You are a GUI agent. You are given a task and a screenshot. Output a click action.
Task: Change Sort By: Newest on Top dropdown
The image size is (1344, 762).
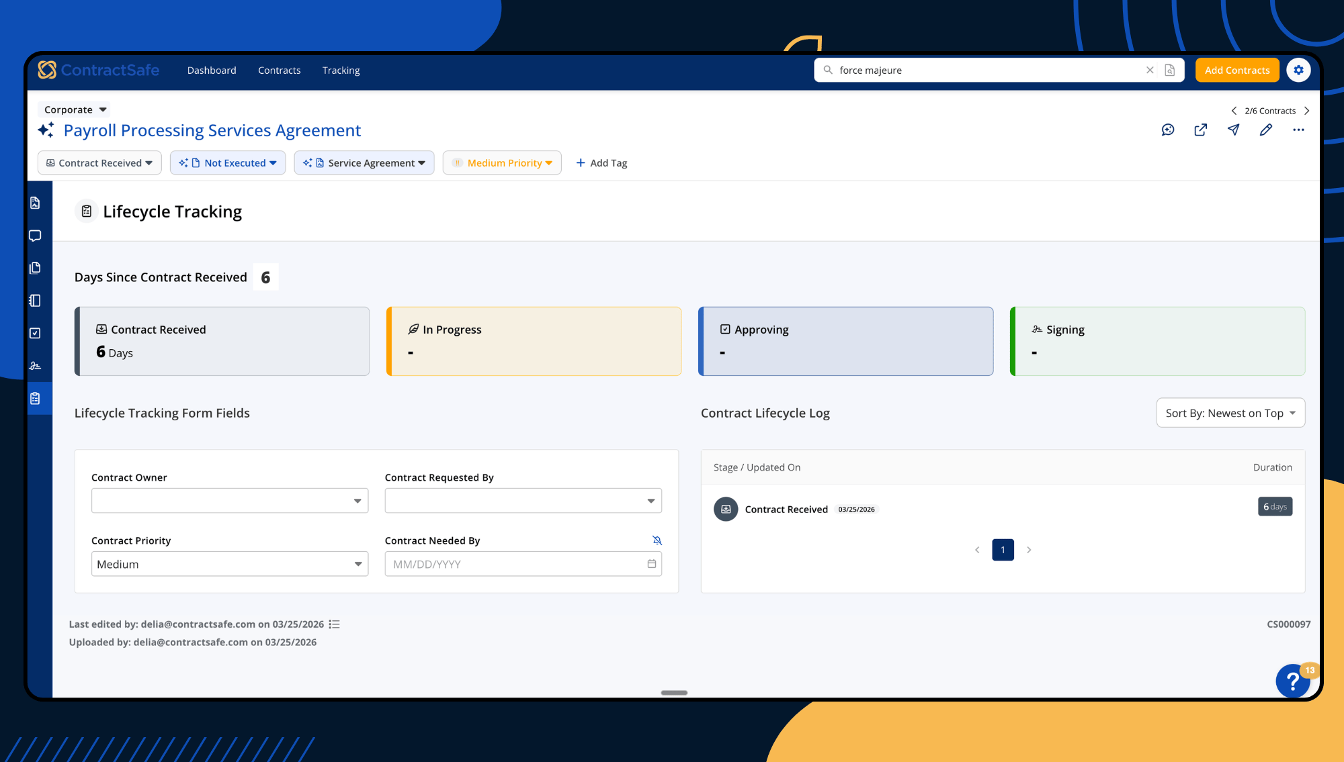(1230, 413)
